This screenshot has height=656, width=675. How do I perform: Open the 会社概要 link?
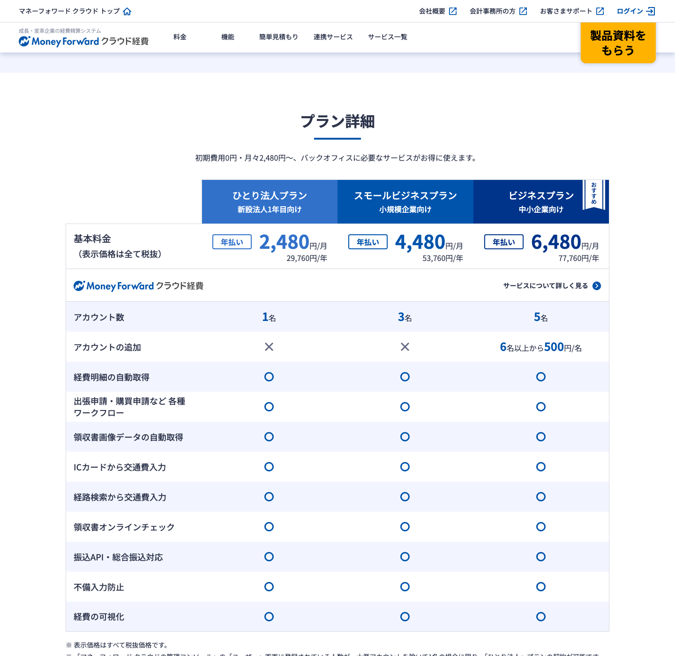(438, 11)
